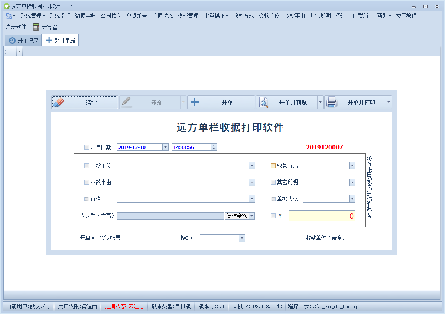
Task: Click the pencil icon on 修改 button
Action: 127,102
